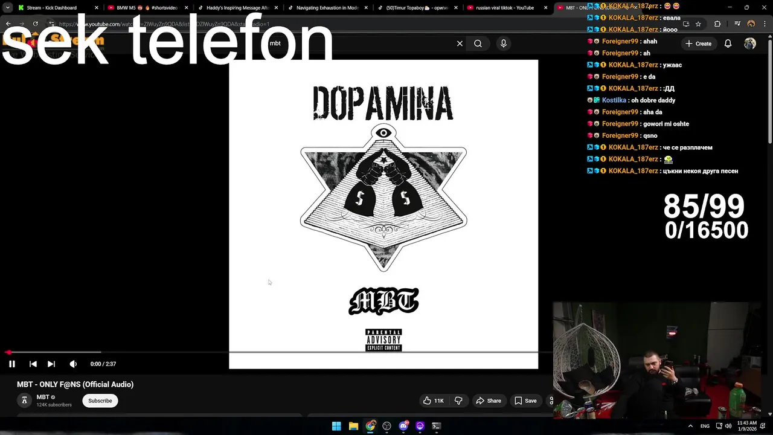The width and height of the screenshot is (773, 435).
Task: Reload the page in browser toolbar
Action: point(36,24)
